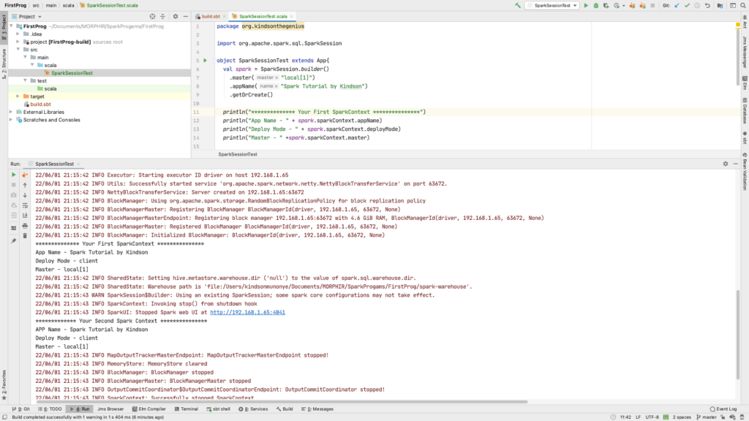Screen dimensions: 749x421
Task: Select build.sbt in the project tree
Action: coord(40,104)
